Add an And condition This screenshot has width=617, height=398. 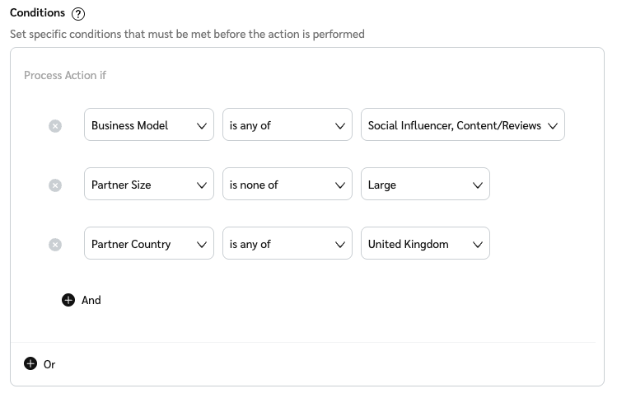(91, 301)
